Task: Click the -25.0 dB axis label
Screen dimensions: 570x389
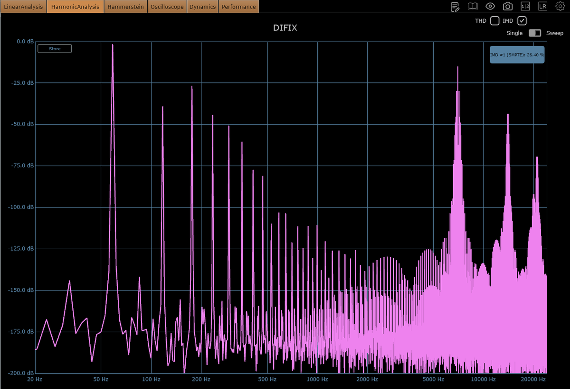Action: 22,83
